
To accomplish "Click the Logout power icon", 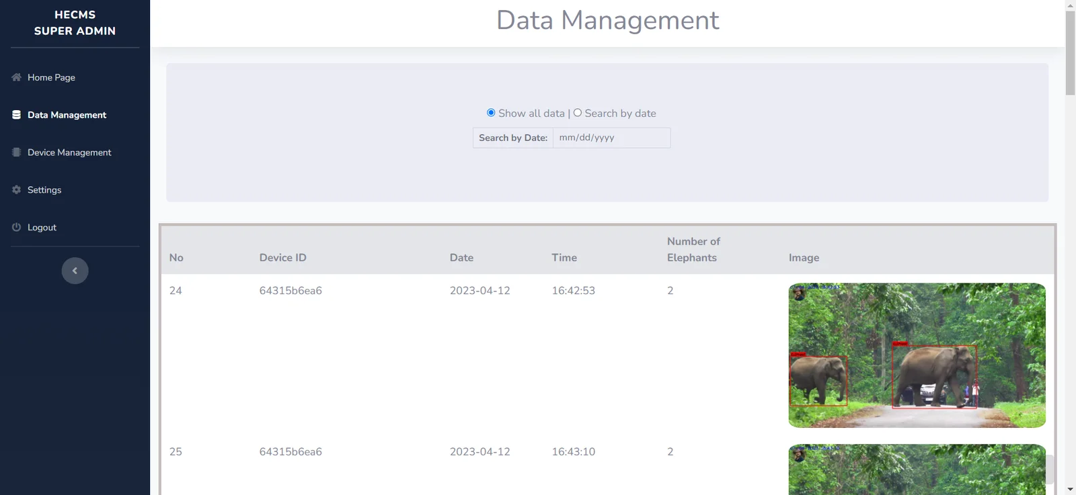I will click(x=16, y=228).
